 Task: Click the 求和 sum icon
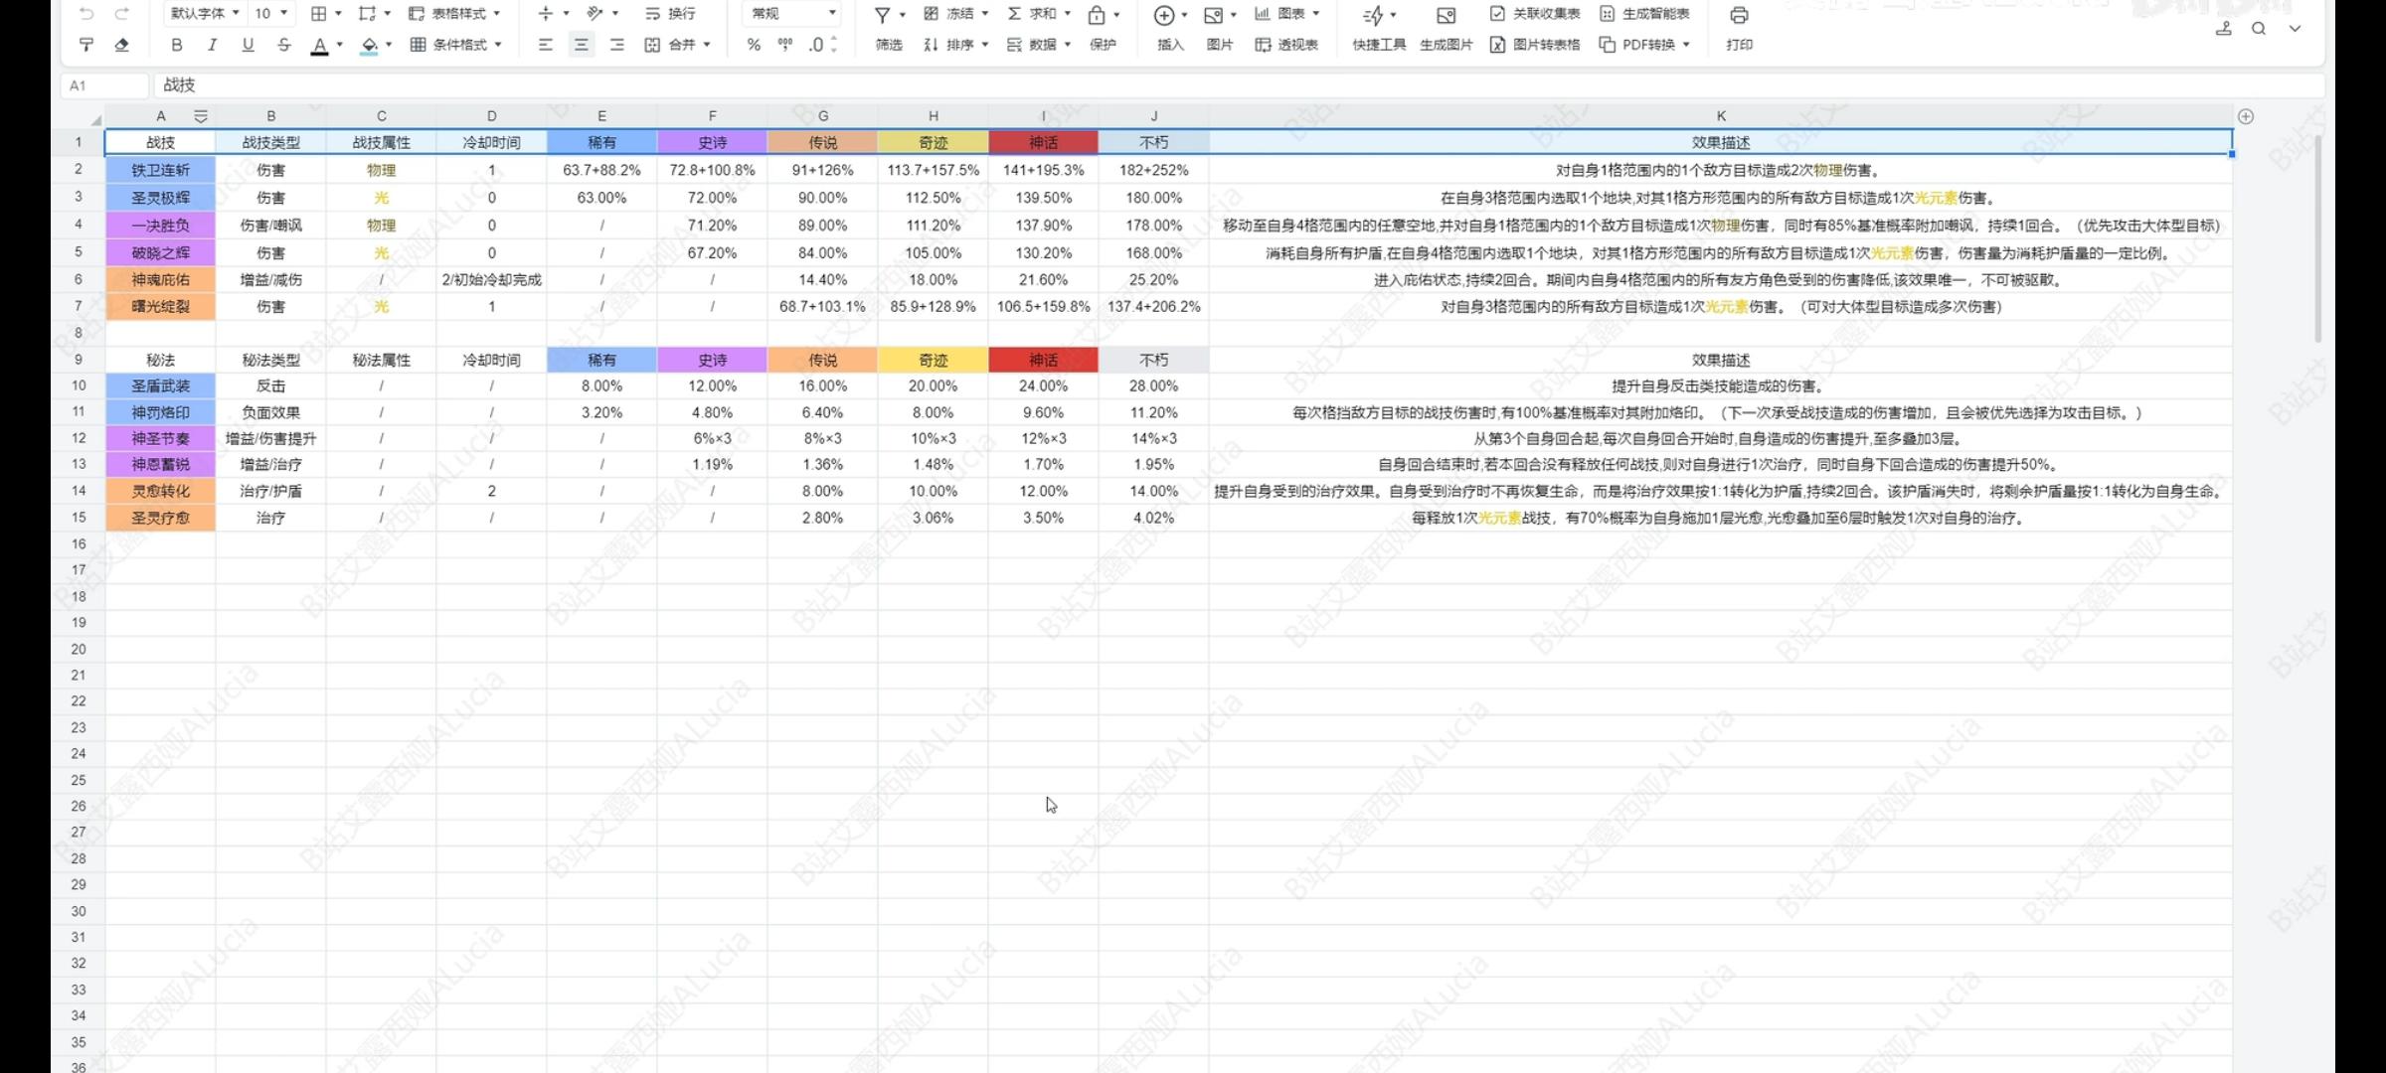pyautogui.click(x=1035, y=14)
